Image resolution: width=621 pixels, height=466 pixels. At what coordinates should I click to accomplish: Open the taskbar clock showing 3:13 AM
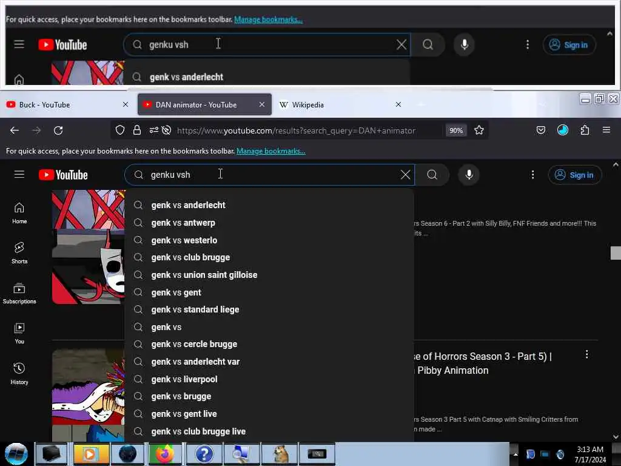pyautogui.click(x=589, y=454)
